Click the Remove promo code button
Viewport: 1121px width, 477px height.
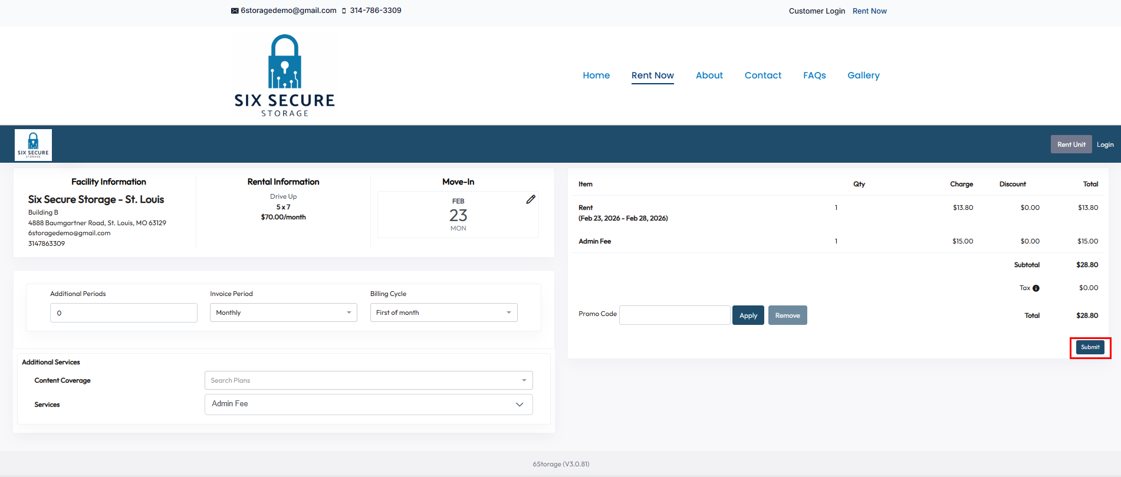coord(787,315)
